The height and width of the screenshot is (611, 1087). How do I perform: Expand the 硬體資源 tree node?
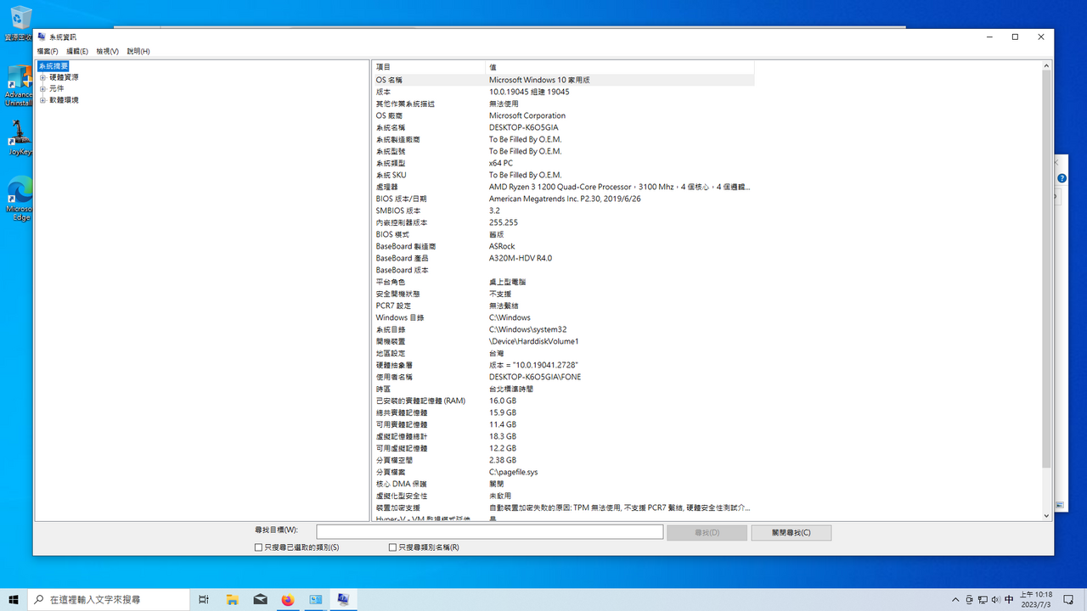42,77
